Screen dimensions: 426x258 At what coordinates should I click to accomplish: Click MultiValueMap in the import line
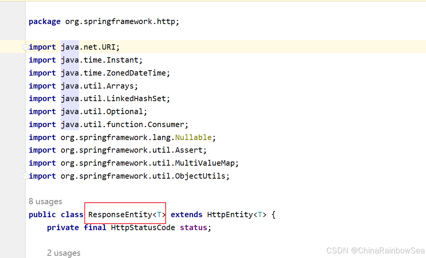point(205,163)
